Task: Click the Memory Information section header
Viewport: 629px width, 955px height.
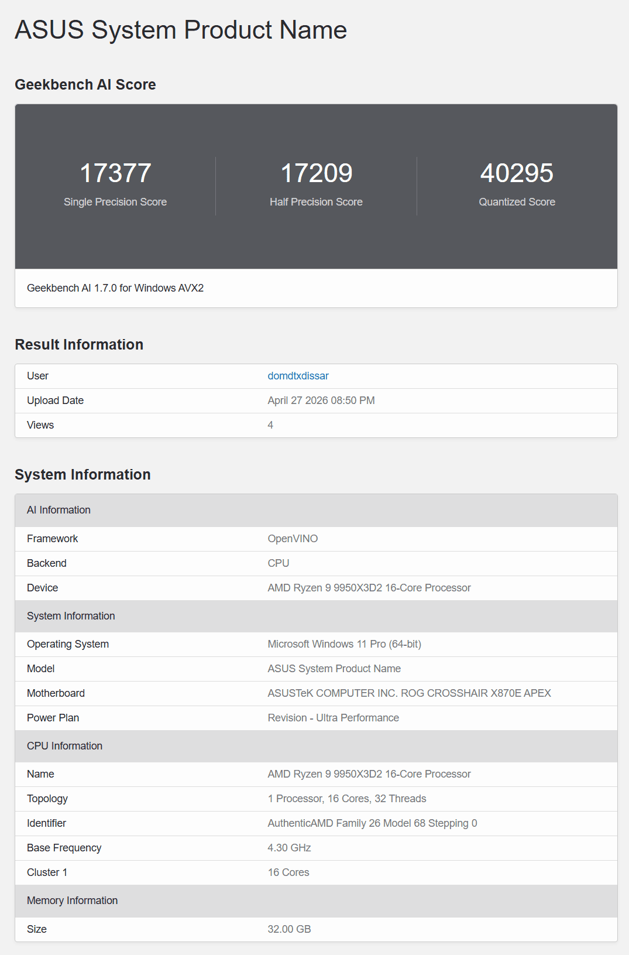Action: click(x=73, y=901)
